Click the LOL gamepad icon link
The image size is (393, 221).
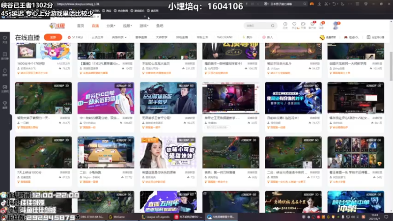(351, 37)
